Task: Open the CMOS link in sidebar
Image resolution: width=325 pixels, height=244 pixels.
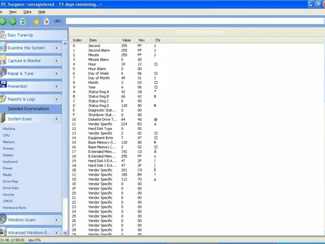Action: 8,201
